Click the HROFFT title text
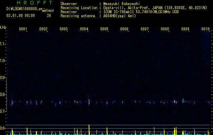This screenshot has height=135, width=213. tap(35, 3)
